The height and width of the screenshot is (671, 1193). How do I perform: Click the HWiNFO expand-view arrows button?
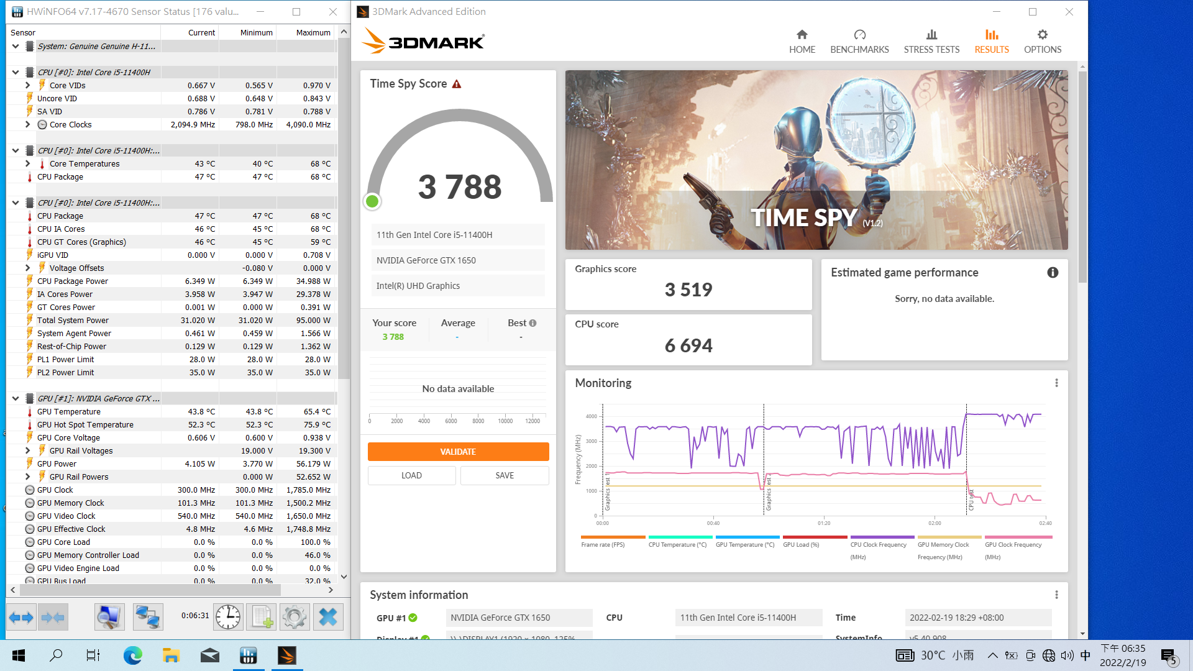point(22,617)
